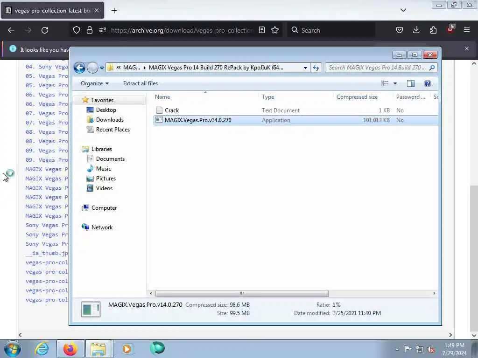
Task: Select MAGIX.Vegas.Pro.v14.0.270 application file
Action: pyautogui.click(x=295, y=120)
